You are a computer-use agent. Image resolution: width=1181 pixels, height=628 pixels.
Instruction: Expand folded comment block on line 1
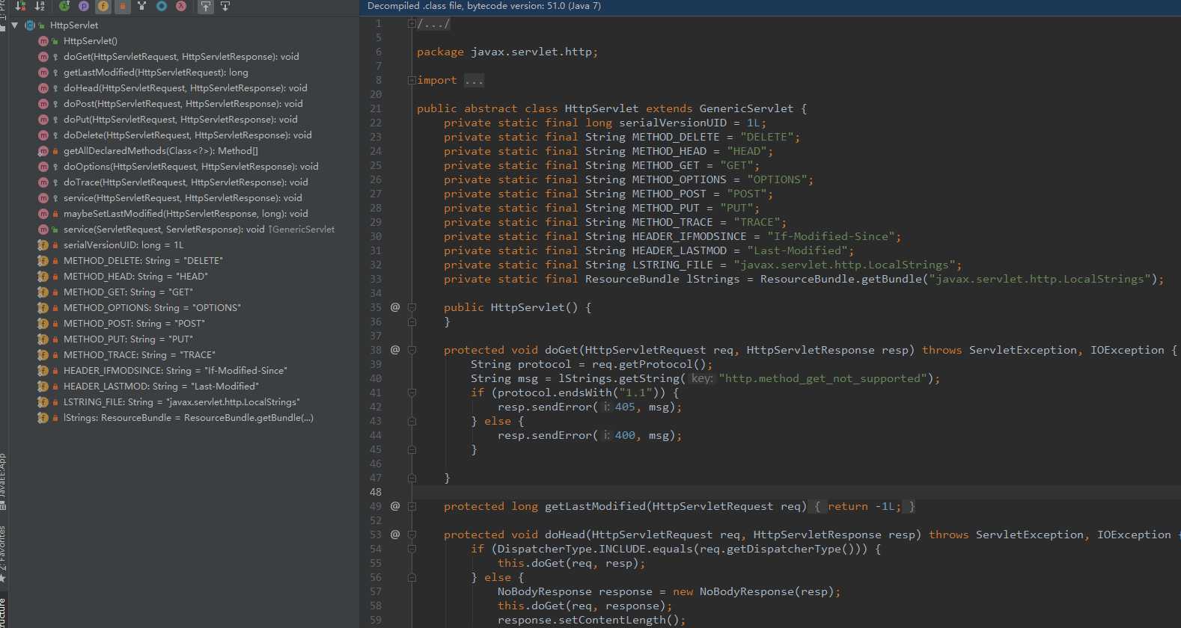click(412, 24)
